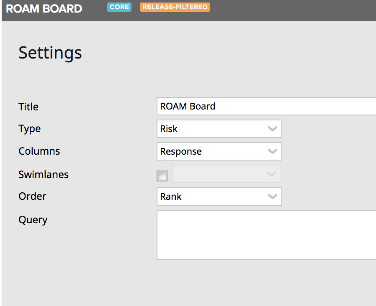Viewport: 376px width, 306px height.
Task: Click the chevron arrow in the Columns field
Action: [x=272, y=151]
